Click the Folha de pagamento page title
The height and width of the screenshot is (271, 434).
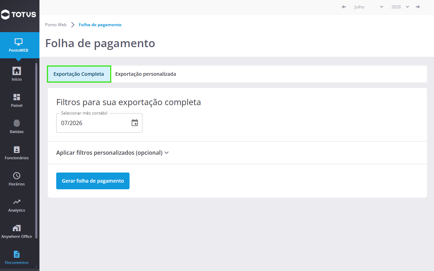(x=100, y=43)
